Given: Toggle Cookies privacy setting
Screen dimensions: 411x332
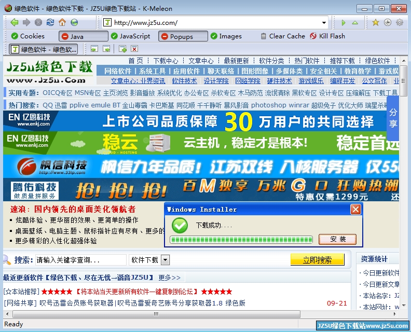Looking at the screenshot, I should tap(28, 36).
